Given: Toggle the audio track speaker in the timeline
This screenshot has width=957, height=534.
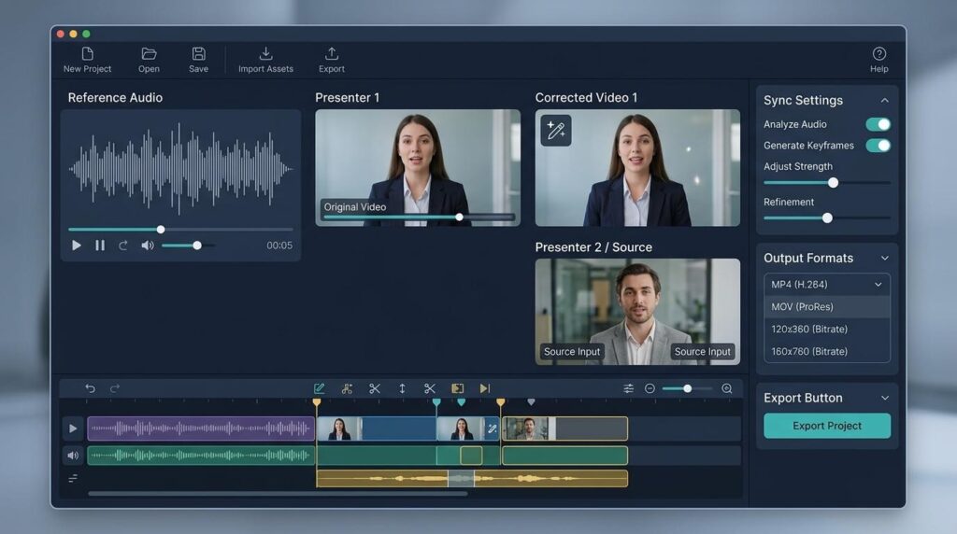Looking at the screenshot, I should pyautogui.click(x=73, y=456).
